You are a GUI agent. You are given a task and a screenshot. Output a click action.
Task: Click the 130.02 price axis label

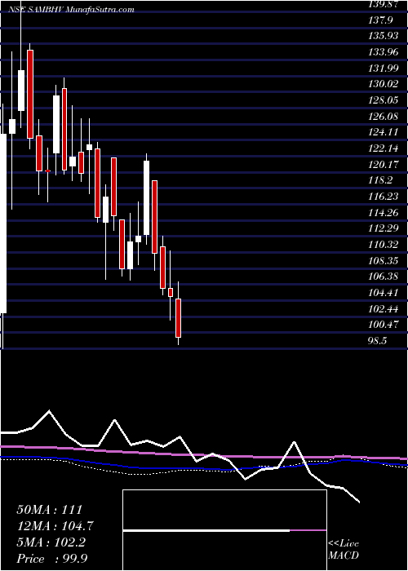[384, 84]
